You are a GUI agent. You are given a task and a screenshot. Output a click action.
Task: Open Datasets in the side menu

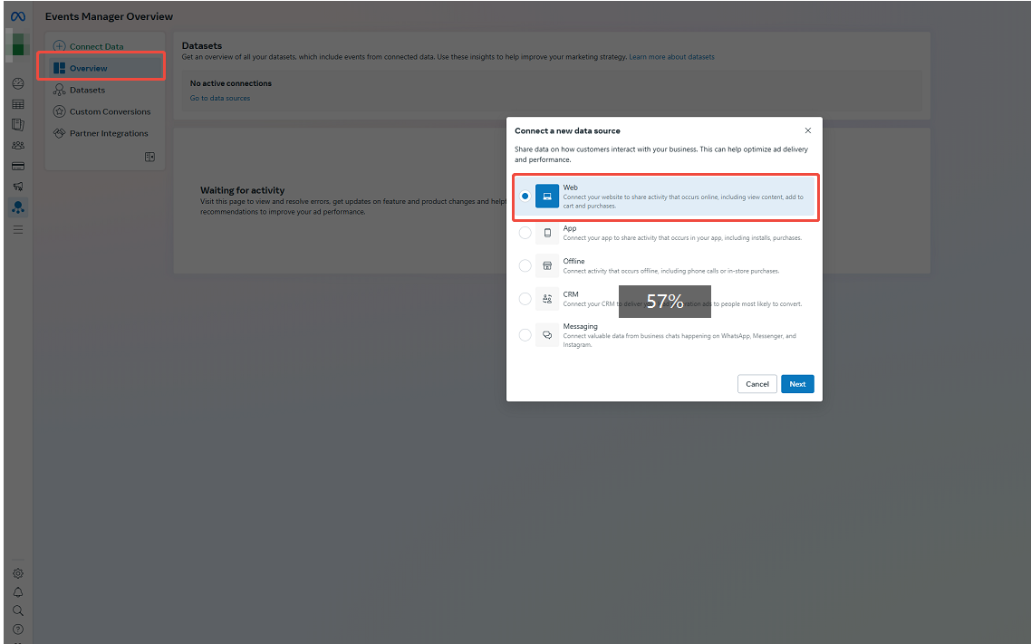(x=87, y=90)
